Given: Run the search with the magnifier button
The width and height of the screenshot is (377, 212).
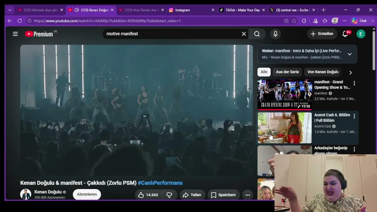Looking at the screenshot, I should click(x=257, y=34).
